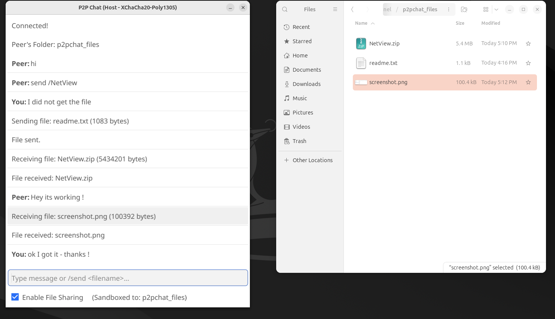
Task: Open the Pictures folder from the sidebar
Action: click(303, 112)
